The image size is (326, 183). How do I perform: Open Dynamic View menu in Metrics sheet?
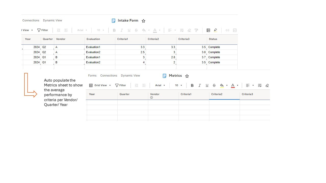click(x=130, y=75)
